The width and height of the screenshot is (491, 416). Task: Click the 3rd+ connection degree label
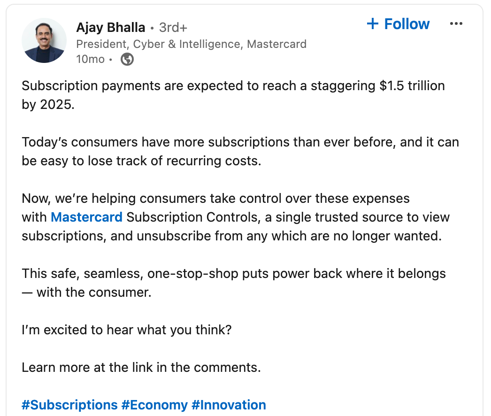pos(173,28)
